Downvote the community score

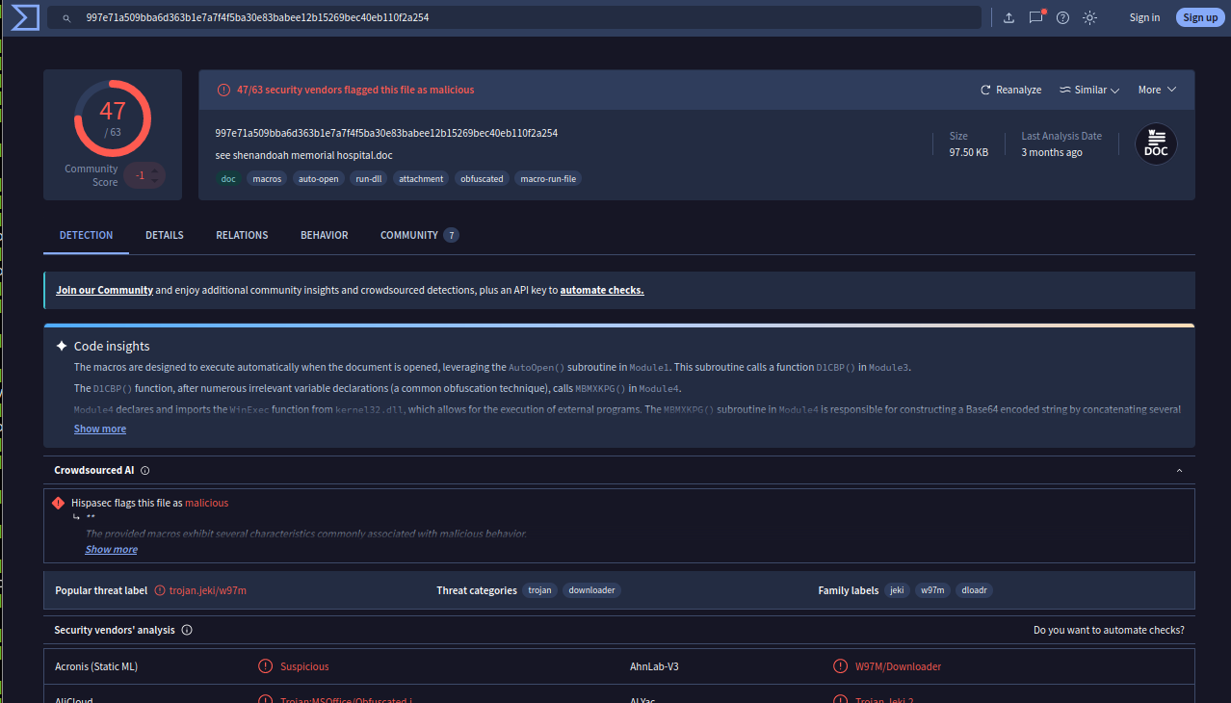pyautogui.click(x=155, y=181)
